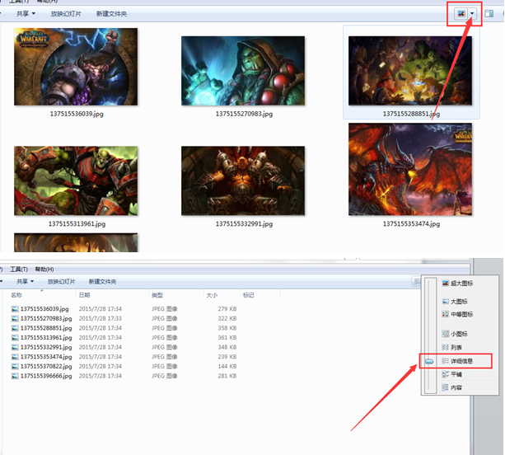
Task: Click the 279 KB size cell
Action: (227, 309)
